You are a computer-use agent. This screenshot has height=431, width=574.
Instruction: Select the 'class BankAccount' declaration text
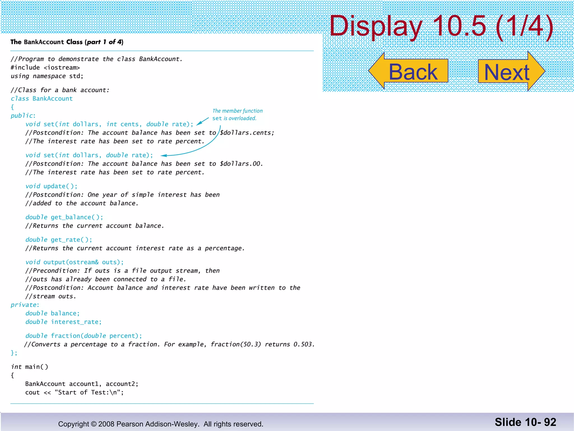[42, 98]
